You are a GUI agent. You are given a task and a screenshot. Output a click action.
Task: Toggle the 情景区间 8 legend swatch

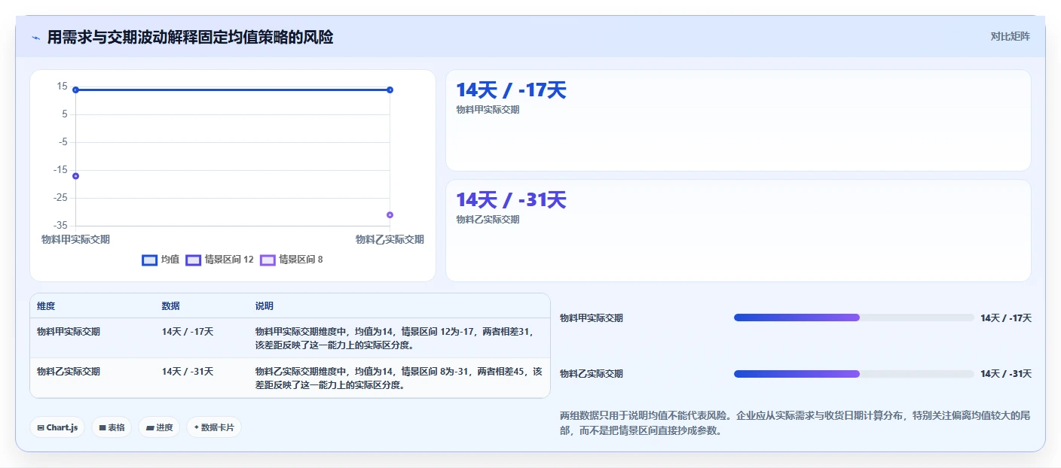point(268,260)
